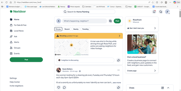Viewport: 181px width, 91px height.
Task: Open browser Settings and more menu
Action: tap(170, 2)
